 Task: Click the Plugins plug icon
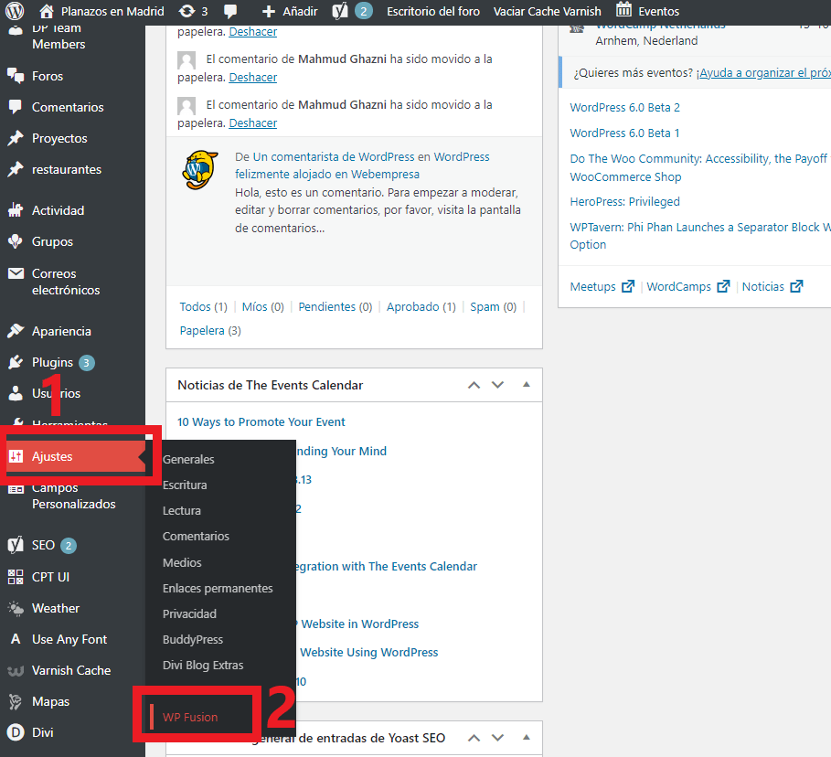[16, 362]
